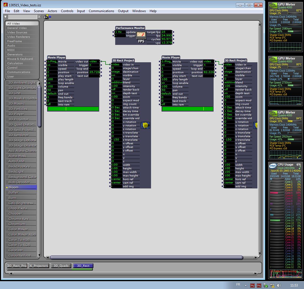The height and width of the screenshot is (289, 304).
Task: Click the blue arrow next to the camera icon
Action: [x=50, y=17]
